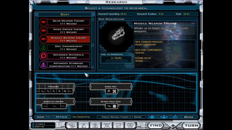Click population readout in bottom-left panel

(40, 124)
